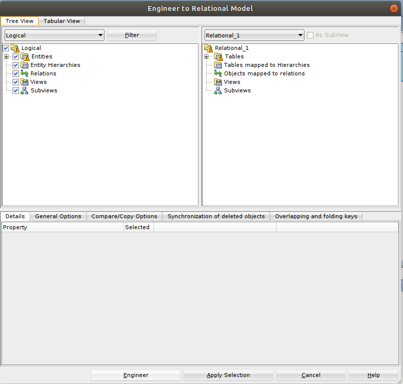Uncheck the Entity Hierarchies checkbox
The width and height of the screenshot is (403, 384).
tap(15, 65)
